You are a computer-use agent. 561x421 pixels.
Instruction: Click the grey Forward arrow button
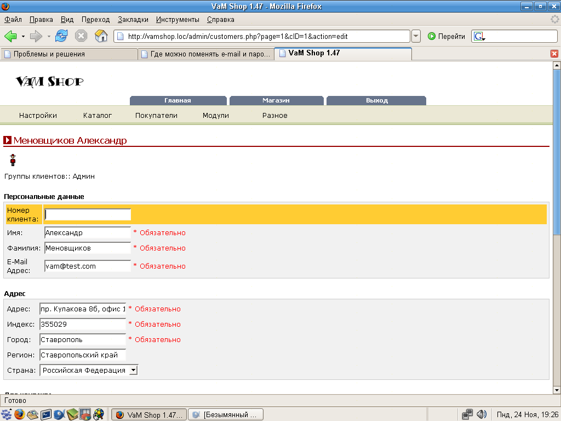[x=36, y=36]
